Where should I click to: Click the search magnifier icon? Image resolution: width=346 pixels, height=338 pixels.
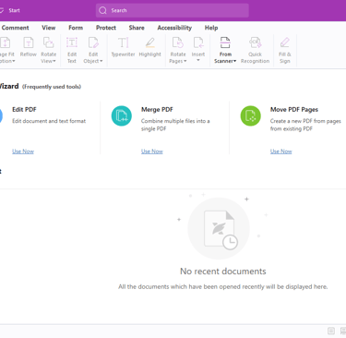pyautogui.click(x=102, y=10)
